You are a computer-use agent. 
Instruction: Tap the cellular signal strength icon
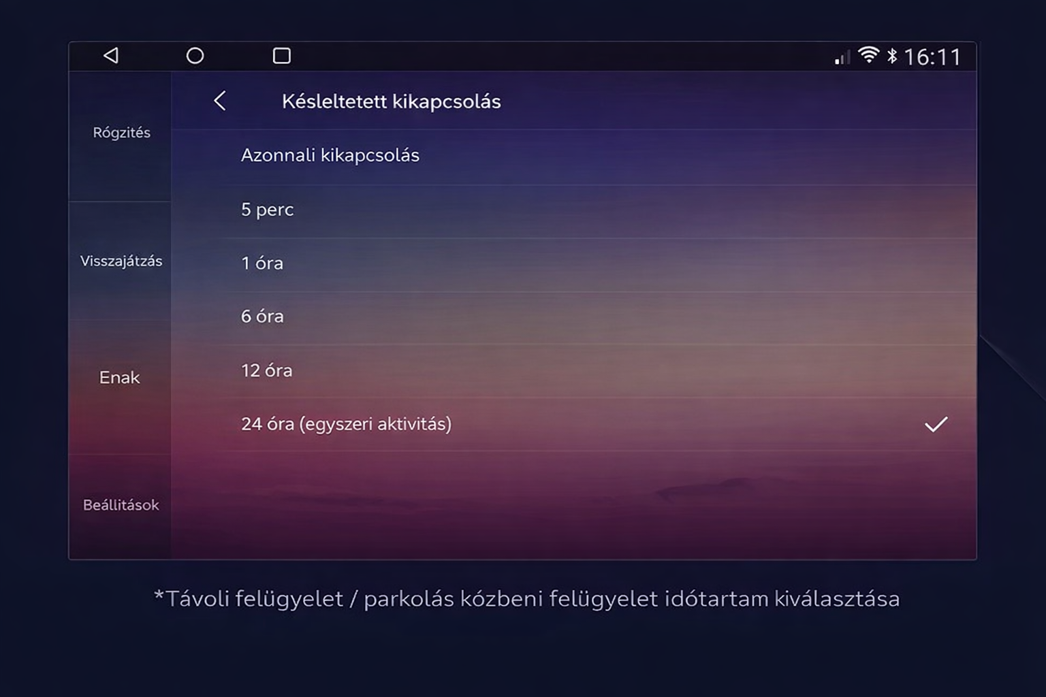point(842,57)
